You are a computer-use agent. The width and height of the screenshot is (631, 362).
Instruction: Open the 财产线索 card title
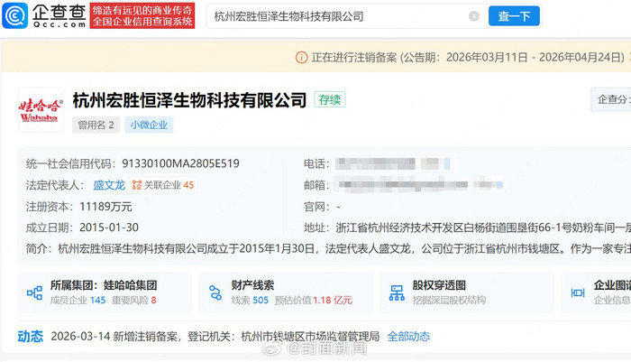pyautogui.click(x=252, y=285)
